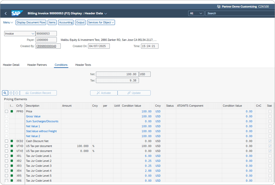Click the Partner Demo Customizing user icon

pos(218,7)
